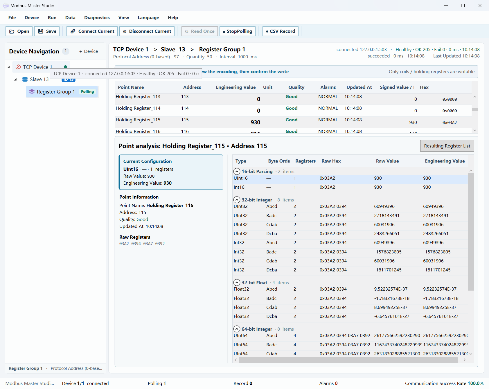Open the Diagnostics menu
This screenshot has width=489, height=389.
point(97,18)
